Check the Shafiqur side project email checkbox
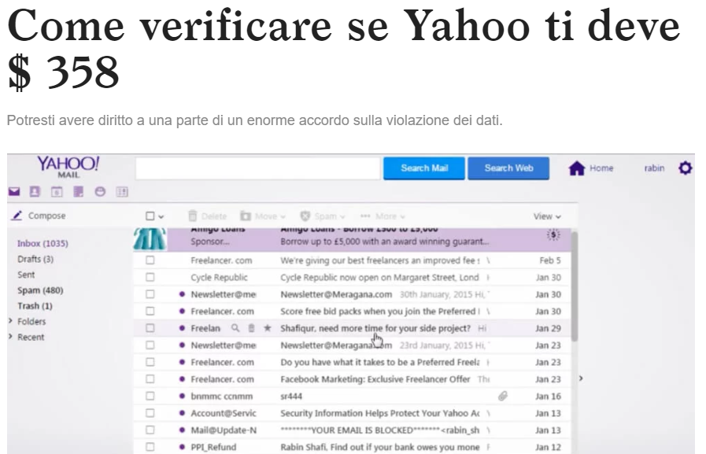 150,328
